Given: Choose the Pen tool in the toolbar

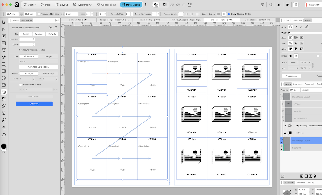Looking at the screenshot, I should click(x=4, y=57).
